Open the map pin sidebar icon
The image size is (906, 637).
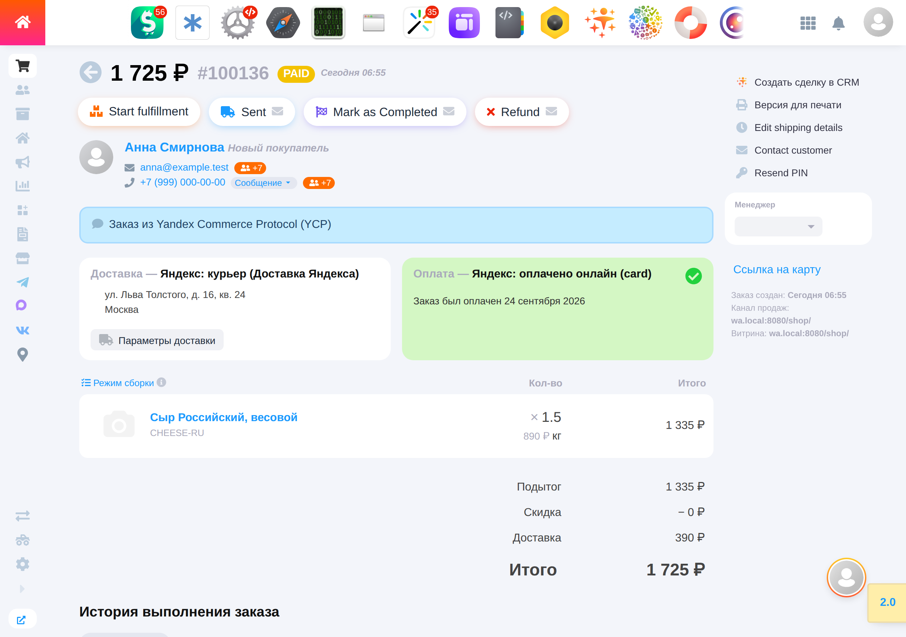[x=23, y=354]
